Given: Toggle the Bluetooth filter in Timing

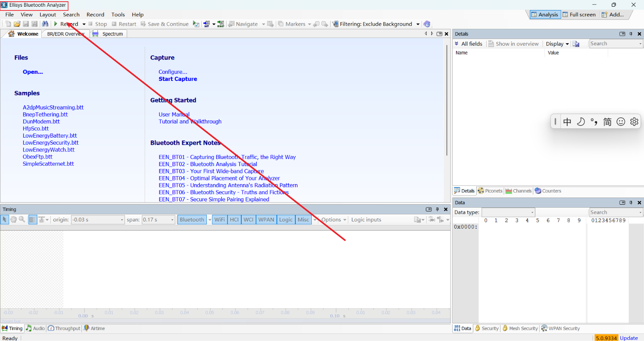Looking at the screenshot, I should (x=192, y=219).
